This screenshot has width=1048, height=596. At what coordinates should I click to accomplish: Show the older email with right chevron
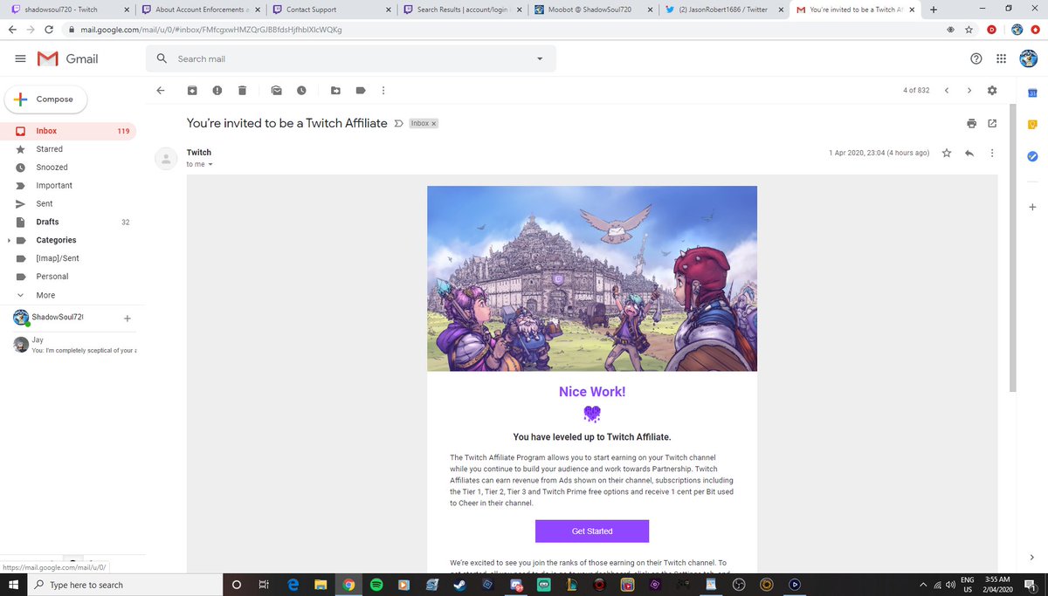(x=969, y=90)
